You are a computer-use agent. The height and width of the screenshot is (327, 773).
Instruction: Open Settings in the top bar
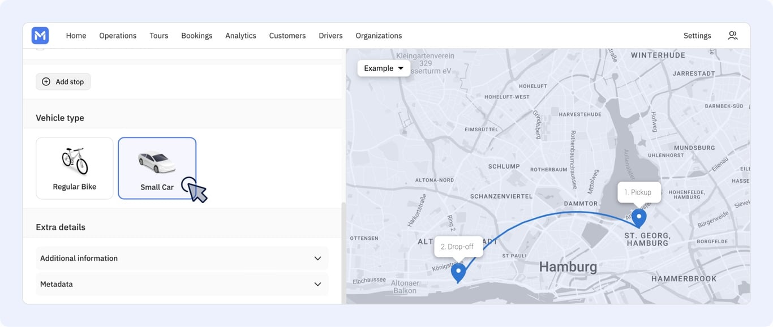(x=697, y=36)
